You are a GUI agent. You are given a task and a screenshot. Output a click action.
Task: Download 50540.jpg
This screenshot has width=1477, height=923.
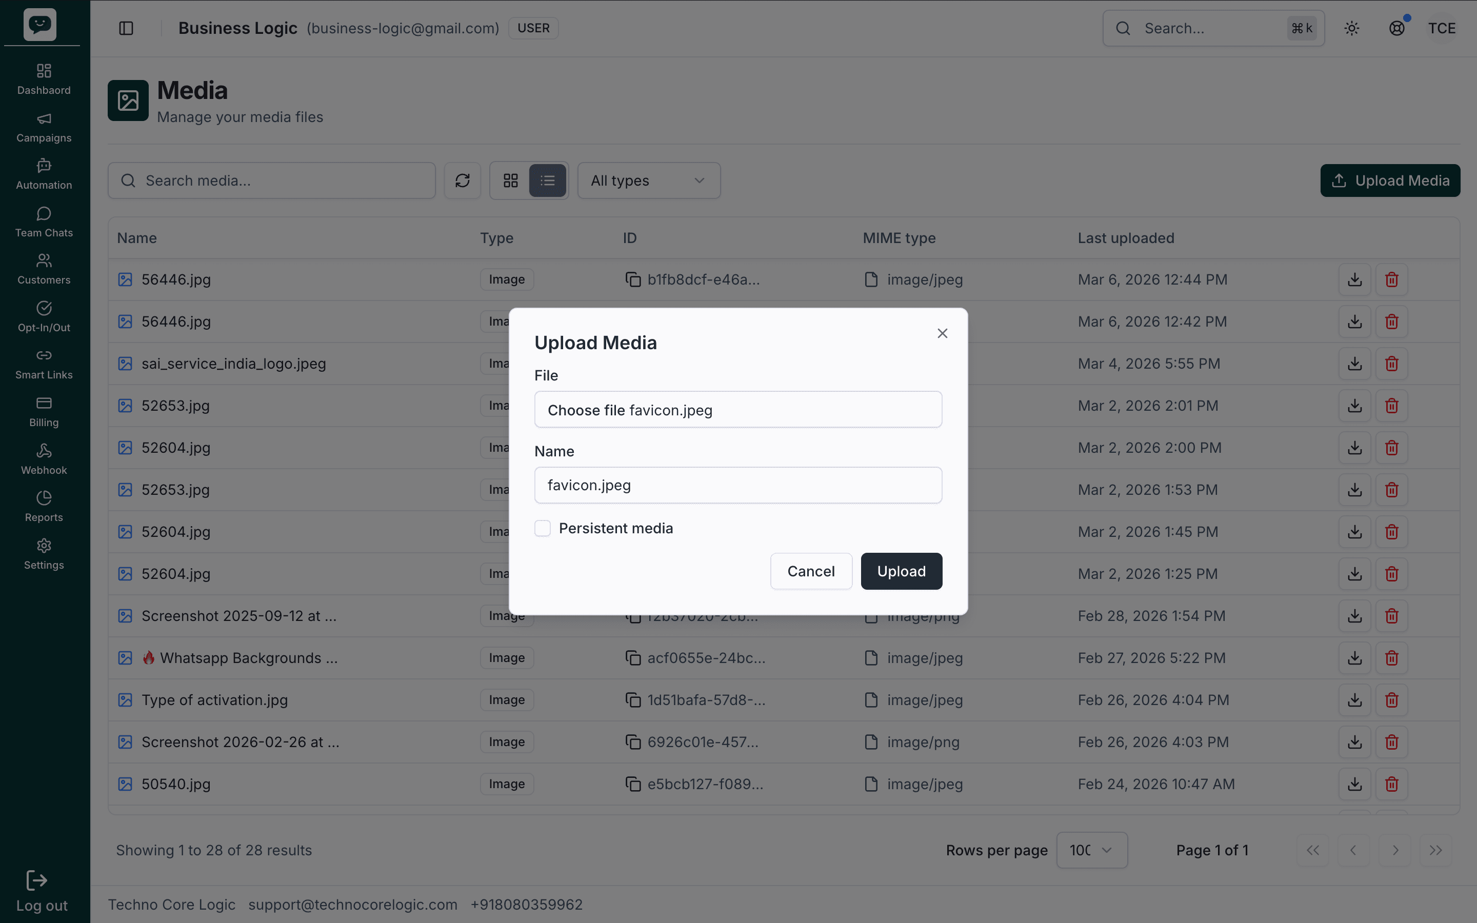coord(1354,785)
